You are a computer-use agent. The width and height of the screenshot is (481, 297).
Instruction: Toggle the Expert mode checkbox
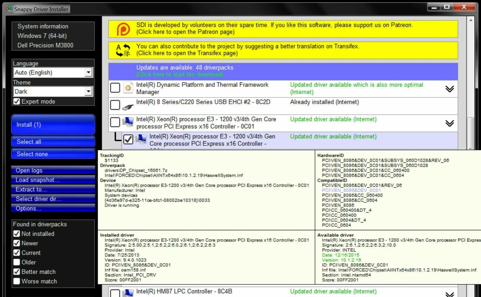[17, 101]
